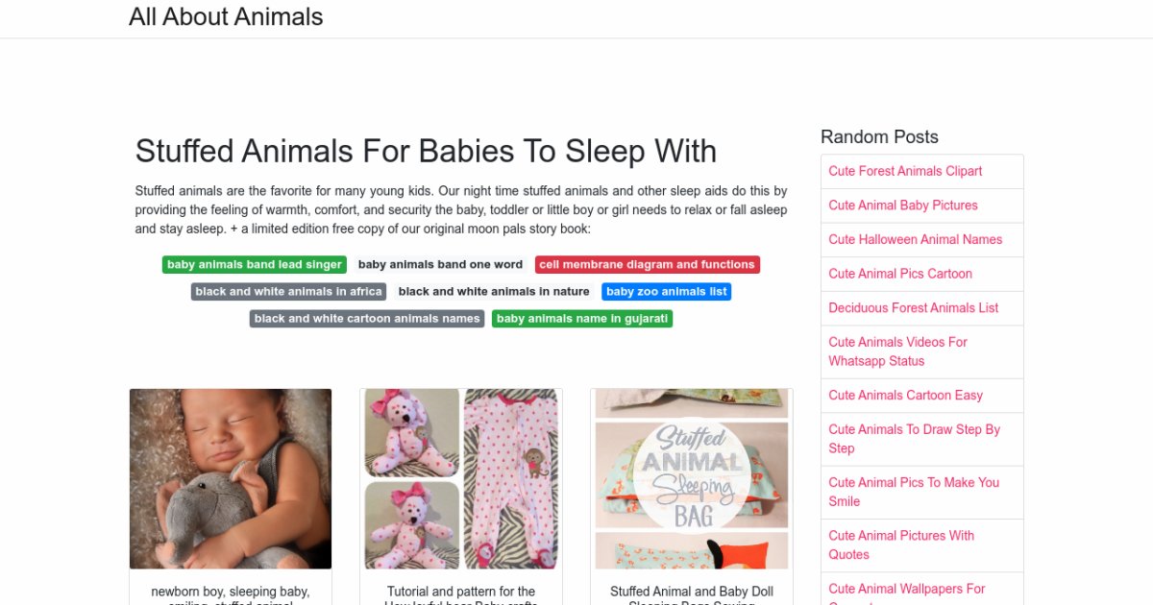1153x605 pixels.
Task: Open the Cute Animal Pics Cartoon link
Action: (900, 274)
